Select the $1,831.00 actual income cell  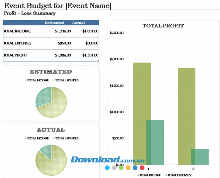(90, 31)
